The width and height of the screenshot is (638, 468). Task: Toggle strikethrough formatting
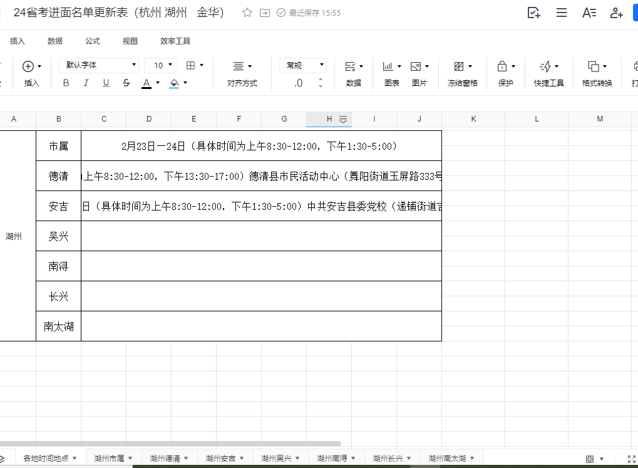tap(126, 83)
